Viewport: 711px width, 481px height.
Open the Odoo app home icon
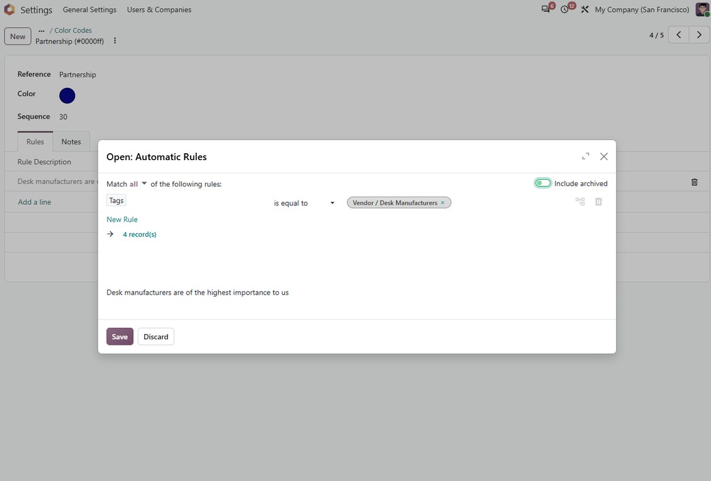[9, 9]
